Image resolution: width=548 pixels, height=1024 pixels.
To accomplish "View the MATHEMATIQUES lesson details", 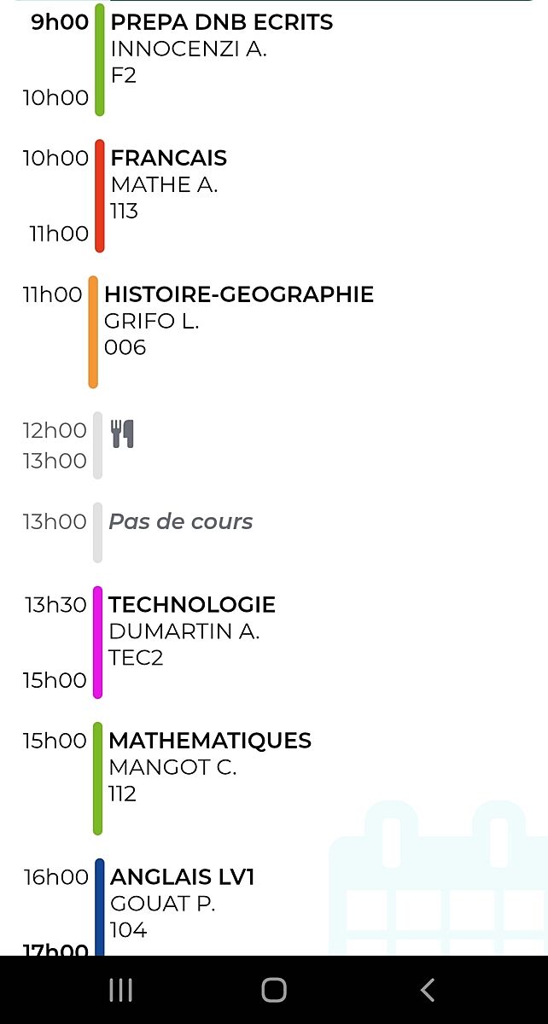I will [210, 741].
